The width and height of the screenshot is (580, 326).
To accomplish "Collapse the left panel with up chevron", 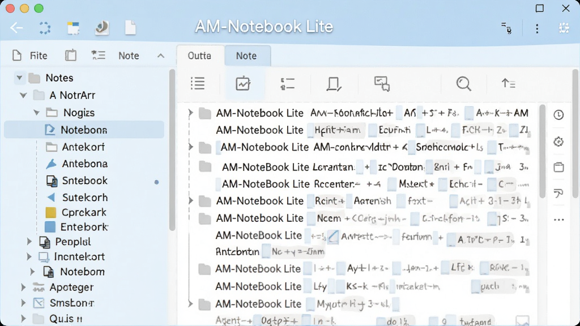I will point(160,56).
